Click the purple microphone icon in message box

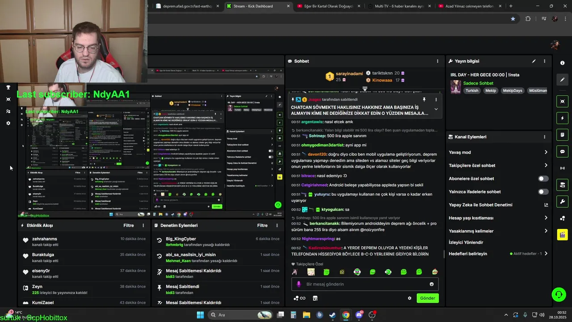click(299, 284)
